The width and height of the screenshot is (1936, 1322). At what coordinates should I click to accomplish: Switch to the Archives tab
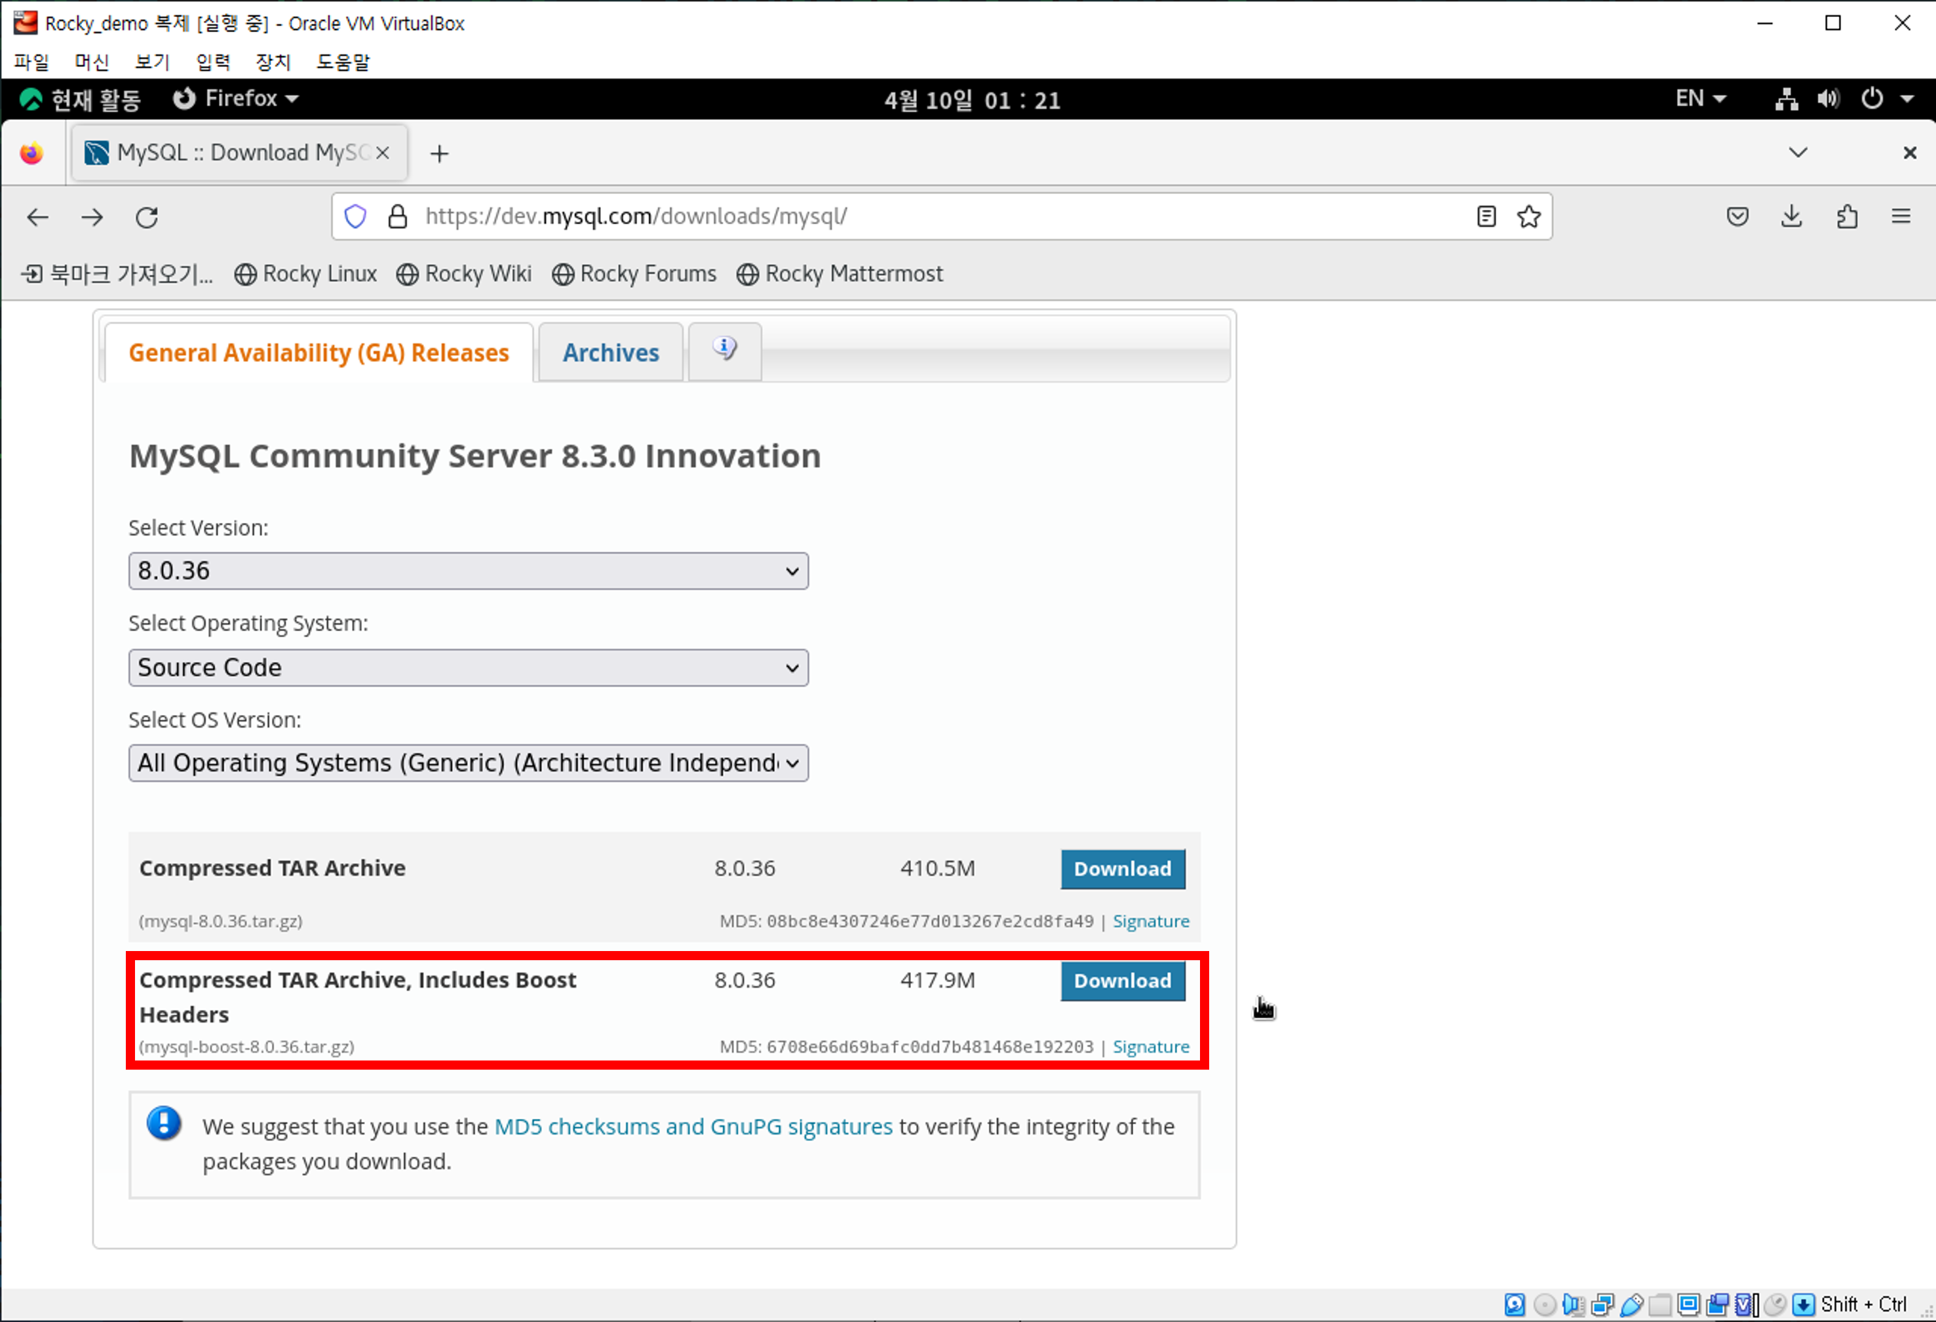611,353
